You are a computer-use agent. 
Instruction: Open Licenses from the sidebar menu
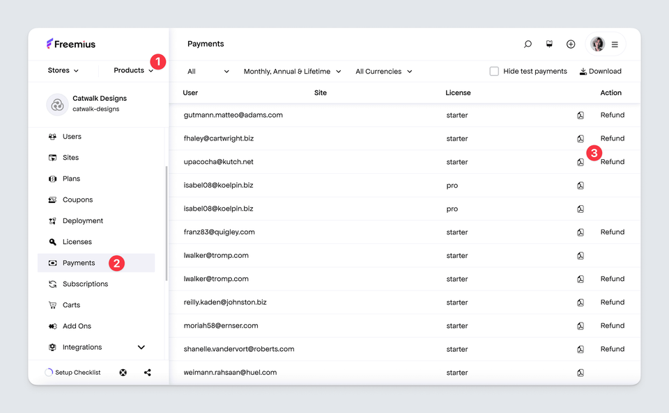[77, 242]
